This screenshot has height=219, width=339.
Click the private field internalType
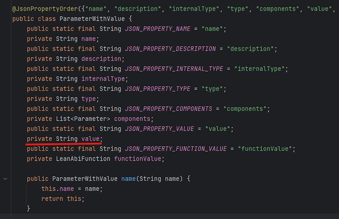point(103,79)
